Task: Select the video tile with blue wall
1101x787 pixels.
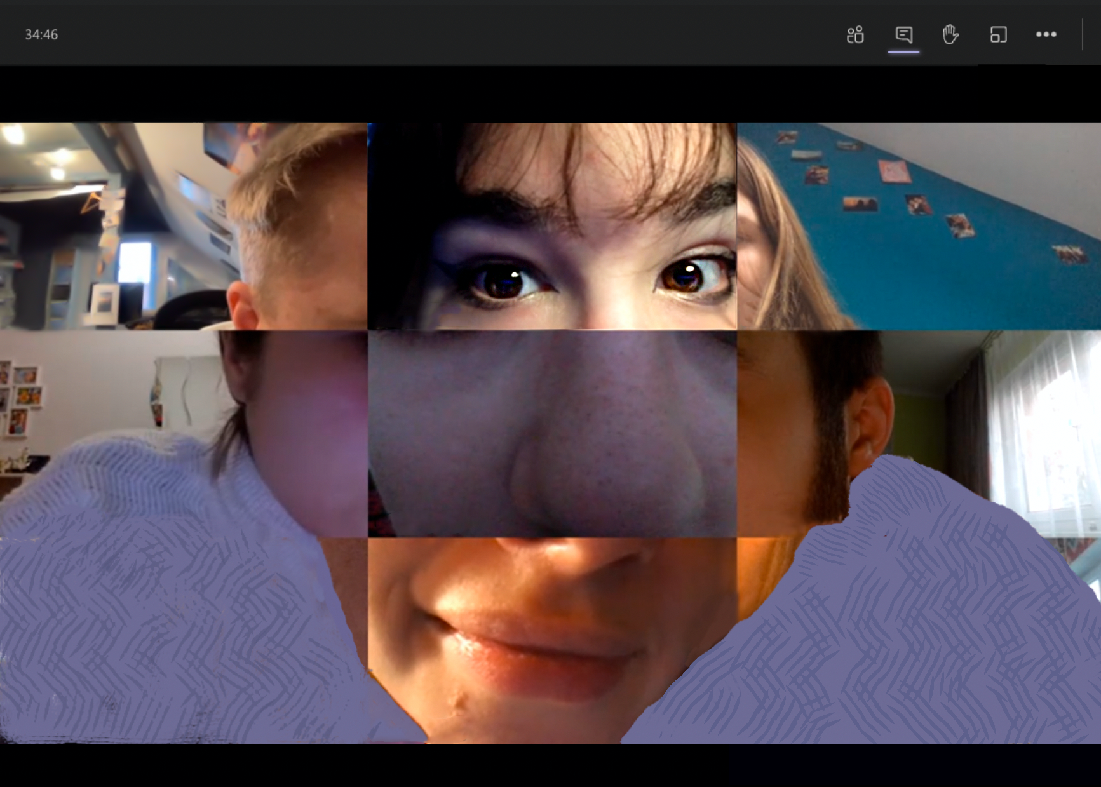Action: point(919,226)
